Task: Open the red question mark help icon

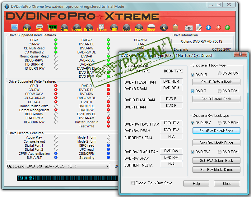Action: coord(218,28)
